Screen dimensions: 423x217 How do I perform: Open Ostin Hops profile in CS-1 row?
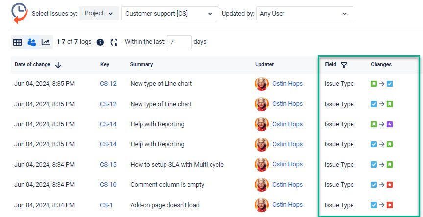287,205
